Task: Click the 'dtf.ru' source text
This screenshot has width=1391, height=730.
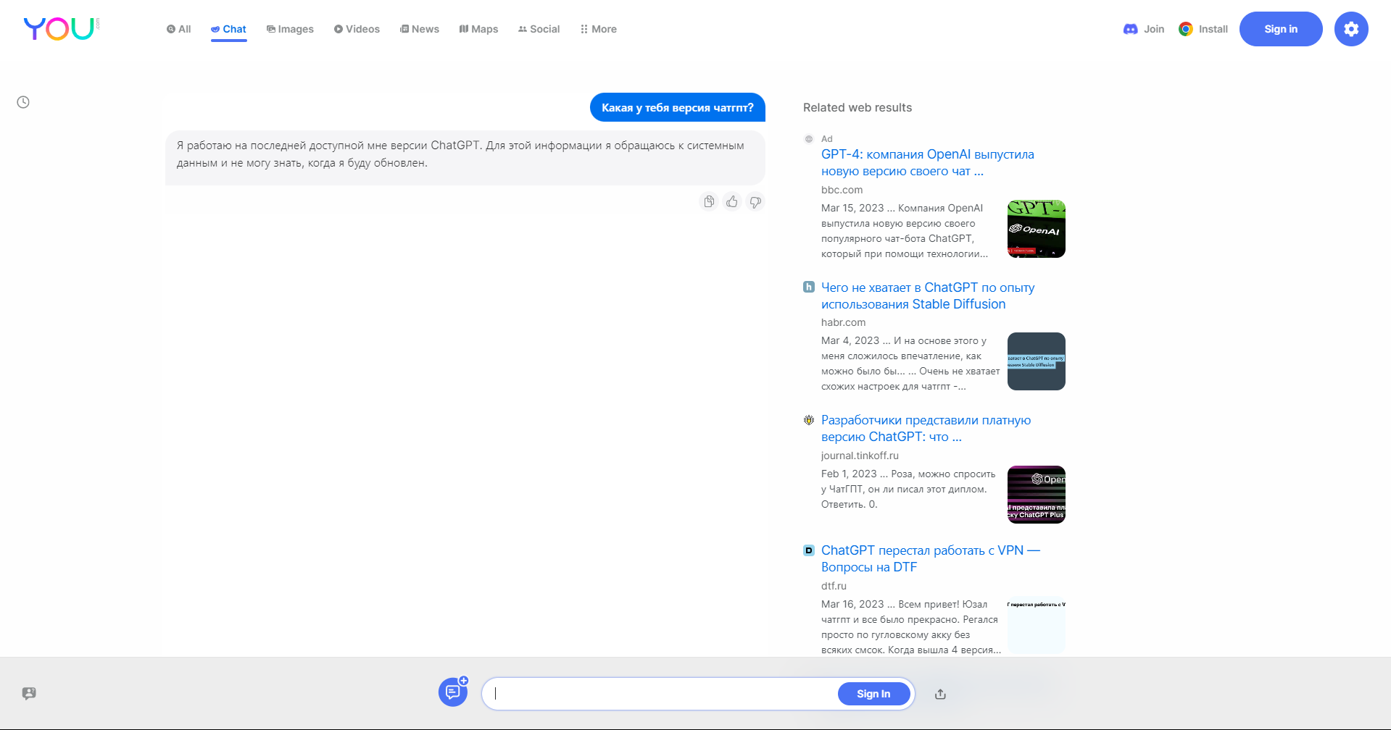Action: pyautogui.click(x=834, y=586)
